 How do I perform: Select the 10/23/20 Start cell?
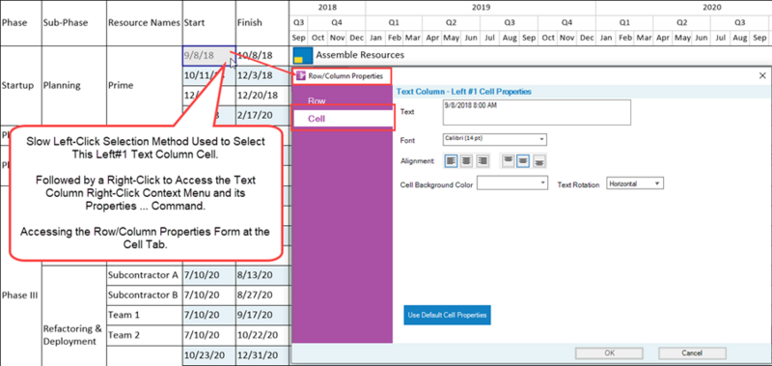(208, 355)
